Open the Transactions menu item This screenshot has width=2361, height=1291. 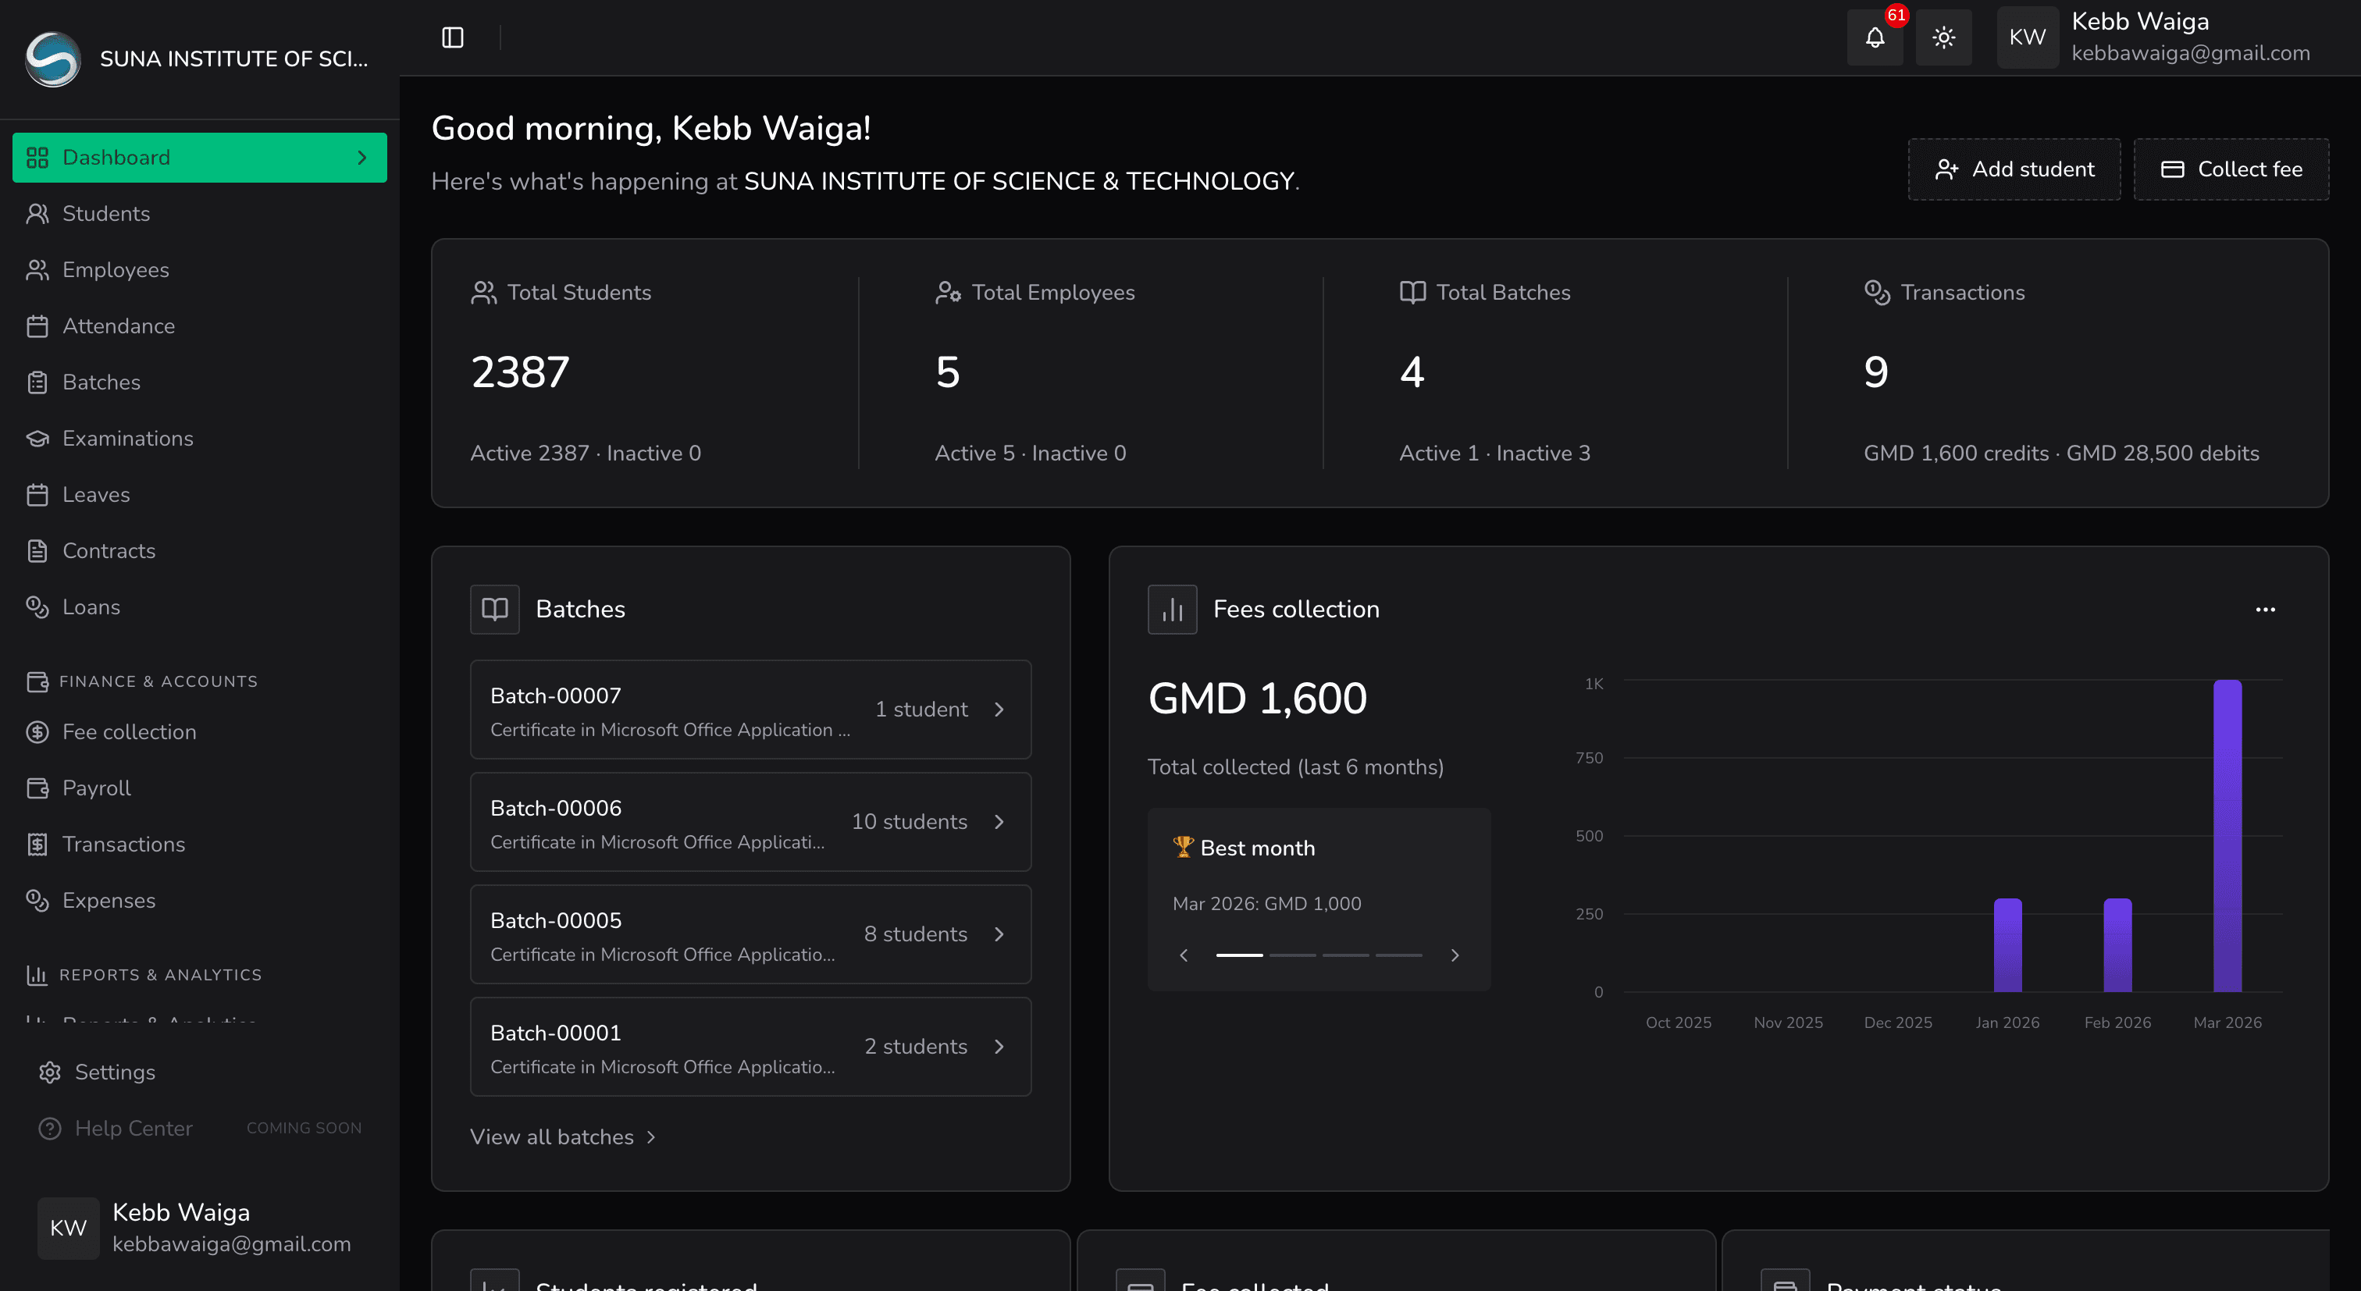(123, 844)
